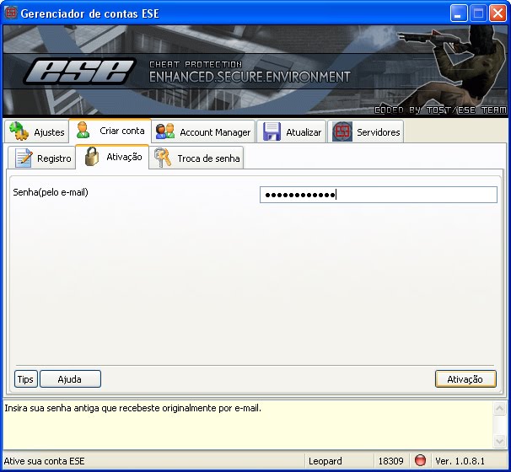
Task: Open the Servidores tab via its icon
Action: pyautogui.click(x=342, y=131)
